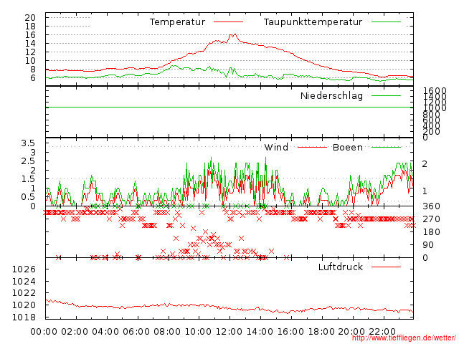Click the Taupunkttemperatur legend label

click(x=313, y=22)
